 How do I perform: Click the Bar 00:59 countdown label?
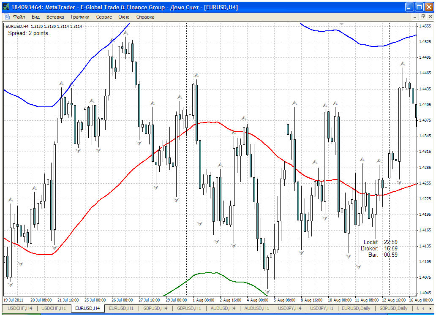pos(383,255)
